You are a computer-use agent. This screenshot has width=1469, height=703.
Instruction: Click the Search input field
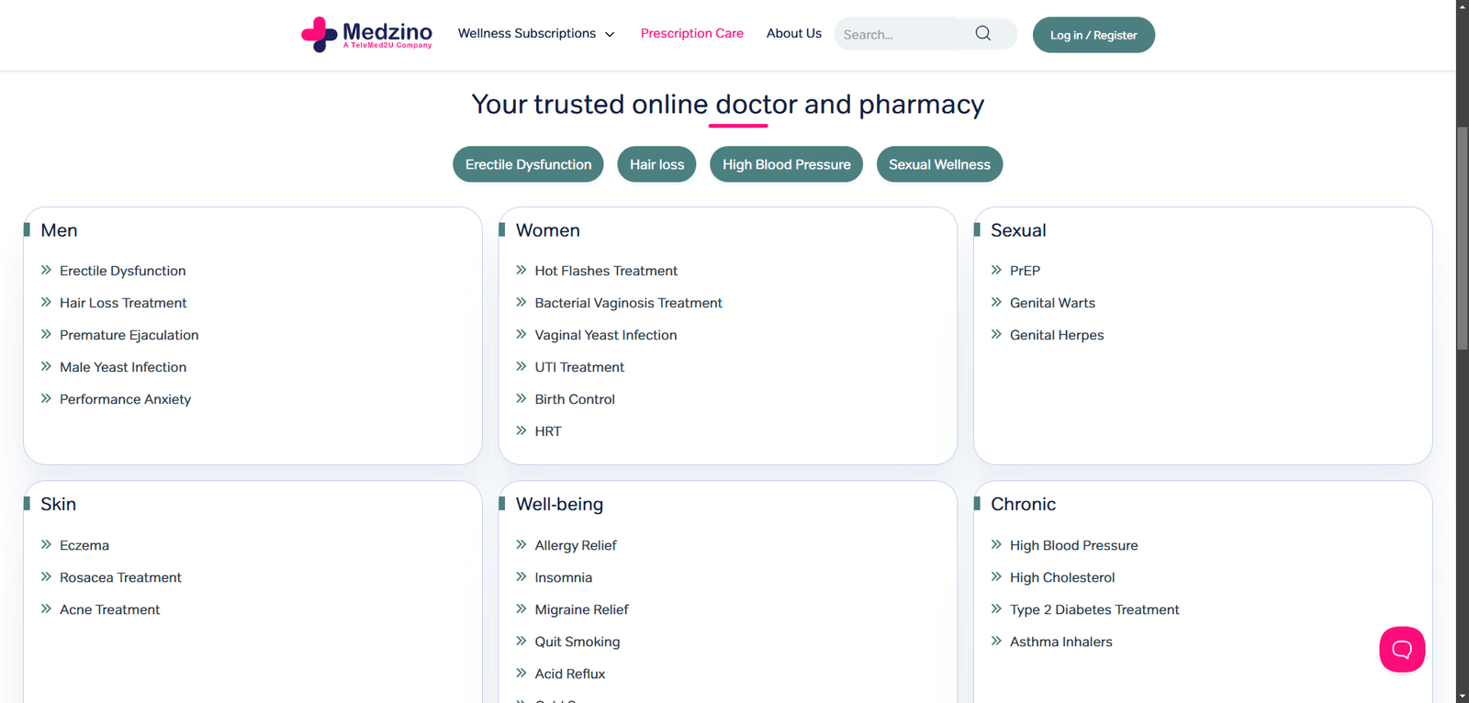[900, 35]
